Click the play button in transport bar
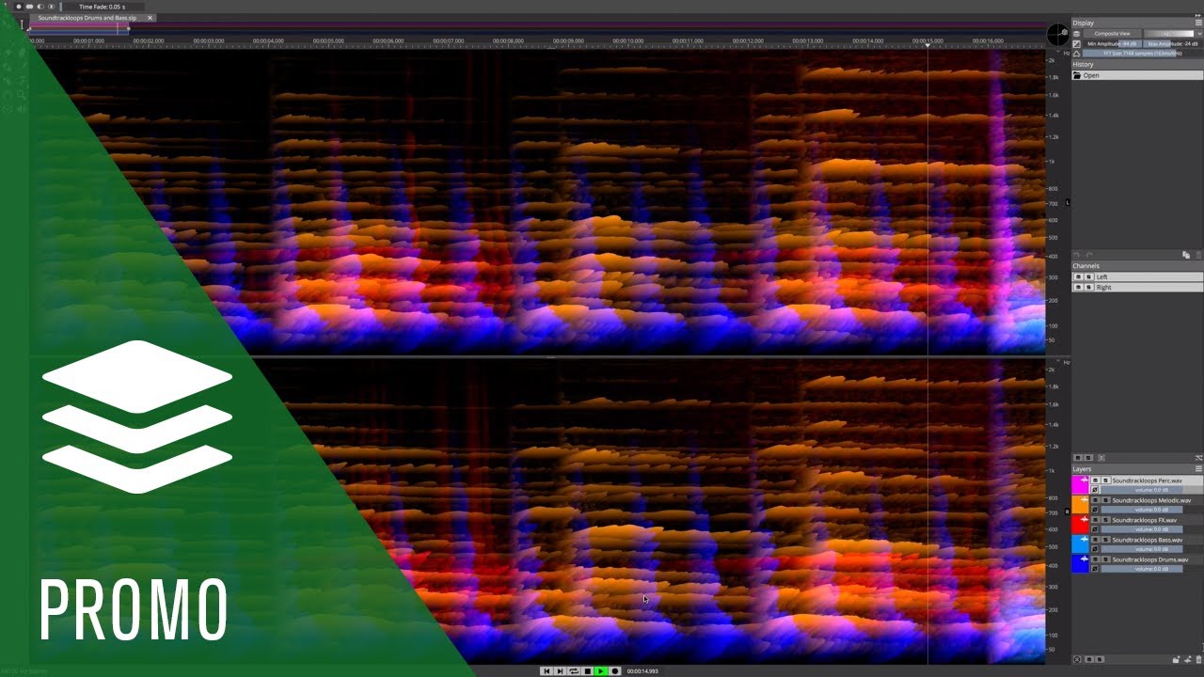The image size is (1204, 677). click(601, 670)
